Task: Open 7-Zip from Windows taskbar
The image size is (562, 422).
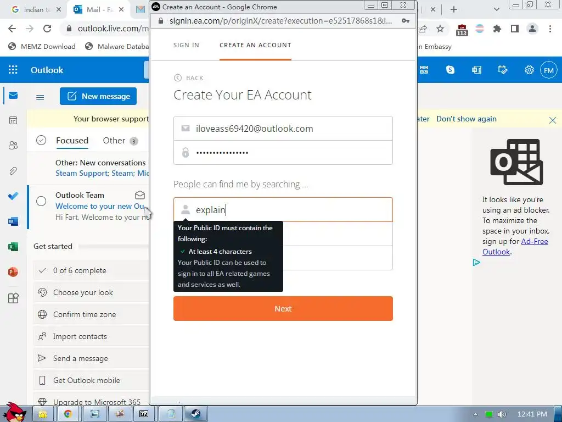Action: [x=144, y=414]
